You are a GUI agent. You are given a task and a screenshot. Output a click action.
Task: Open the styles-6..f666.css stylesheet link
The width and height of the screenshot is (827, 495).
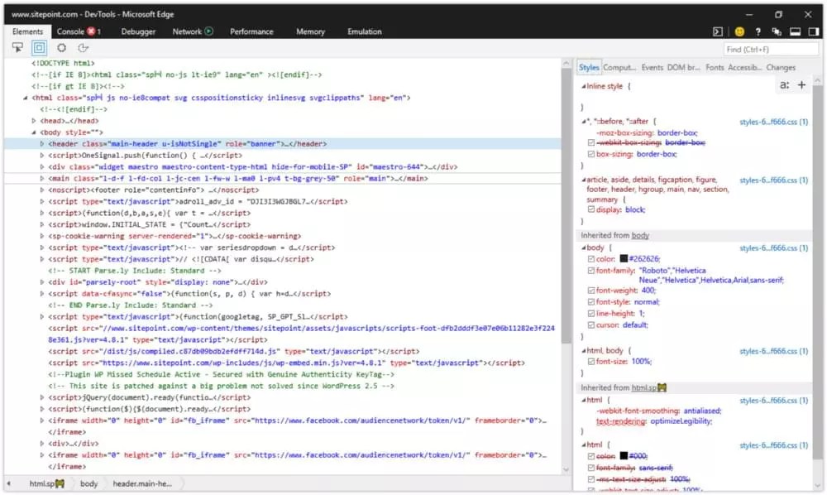tap(776, 247)
